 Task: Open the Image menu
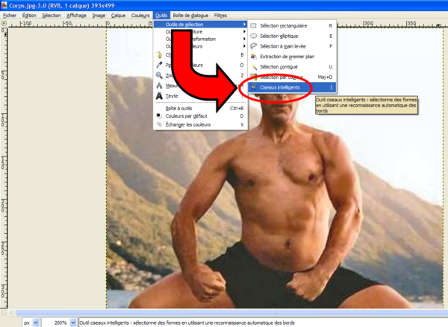click(x=99, y=16)
